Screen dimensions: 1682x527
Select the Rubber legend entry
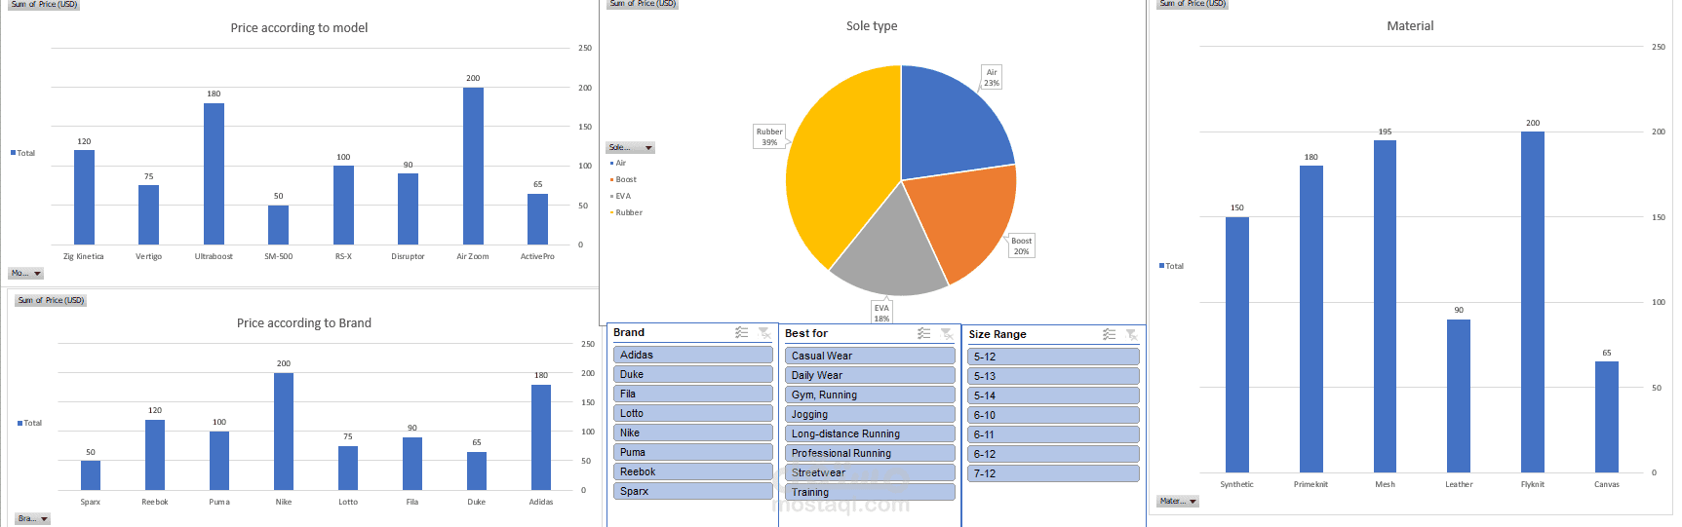click(x=626, y=212)
